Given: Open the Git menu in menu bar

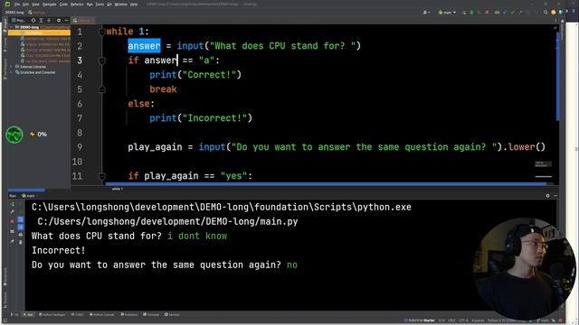Looking at the screenshot, I should pos(109,5).
